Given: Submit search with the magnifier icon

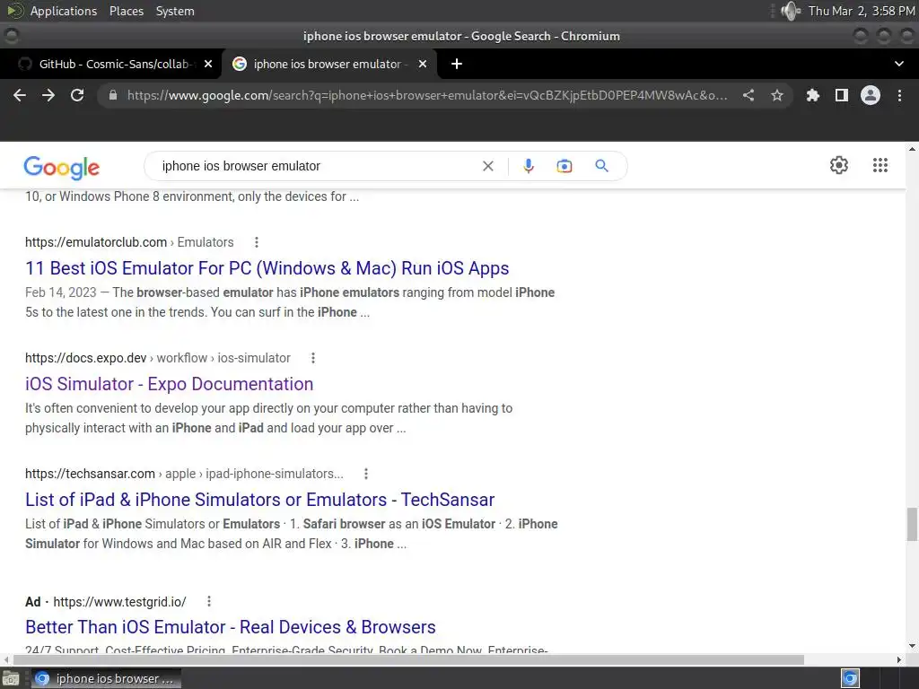Looking at the screenshot, I should pyautogui.click(x=602, y=166).
